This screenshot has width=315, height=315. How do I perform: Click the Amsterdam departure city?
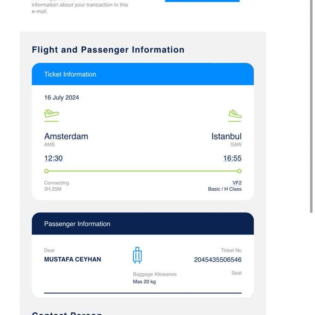pos(66,136)
